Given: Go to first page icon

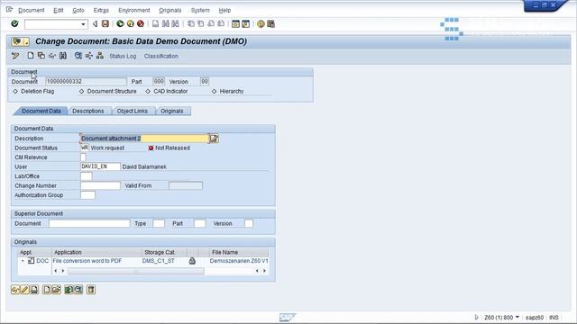Looking at the screenshot, I should 190,24.
